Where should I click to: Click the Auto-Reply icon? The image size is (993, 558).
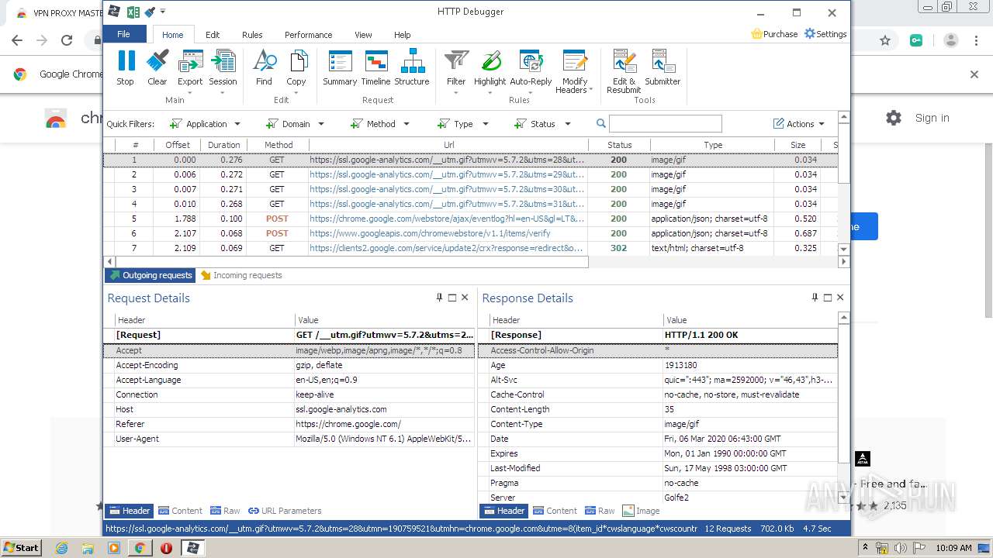[x=531, y=60]
